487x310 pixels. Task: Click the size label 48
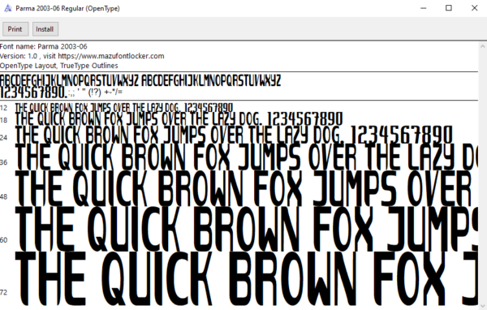[3, 196]
